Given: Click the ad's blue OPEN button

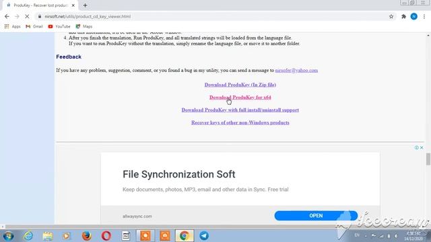Looking at the screenshot, I should pyautogui.click(x=316, y=216).
